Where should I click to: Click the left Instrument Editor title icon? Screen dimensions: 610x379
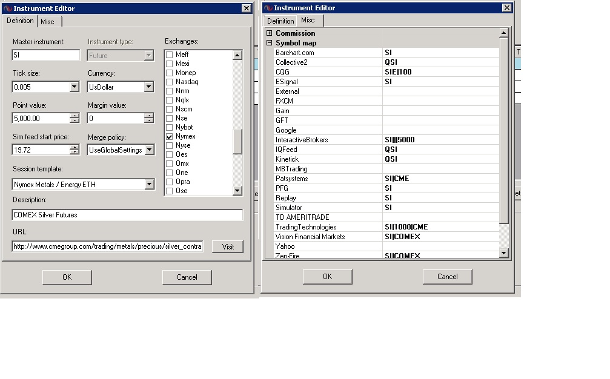8,8
